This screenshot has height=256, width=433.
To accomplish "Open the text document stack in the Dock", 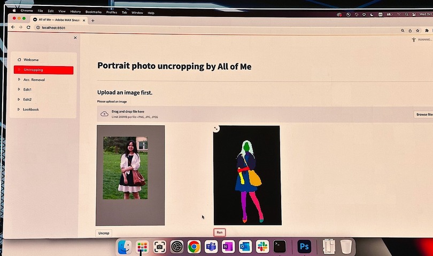I will (x=329, y=246).
